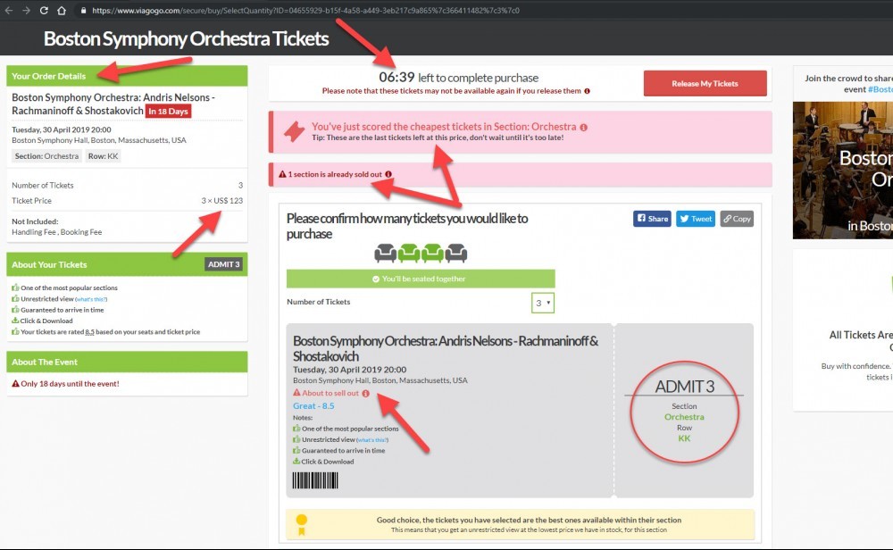Click the padlock icon in address bar
Screen dimensions: 893x550
coord(83,10)
